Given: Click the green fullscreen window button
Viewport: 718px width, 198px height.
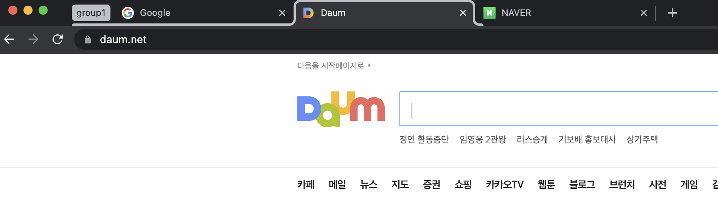Looking at the screenshot, I should (x=43, y=10).
